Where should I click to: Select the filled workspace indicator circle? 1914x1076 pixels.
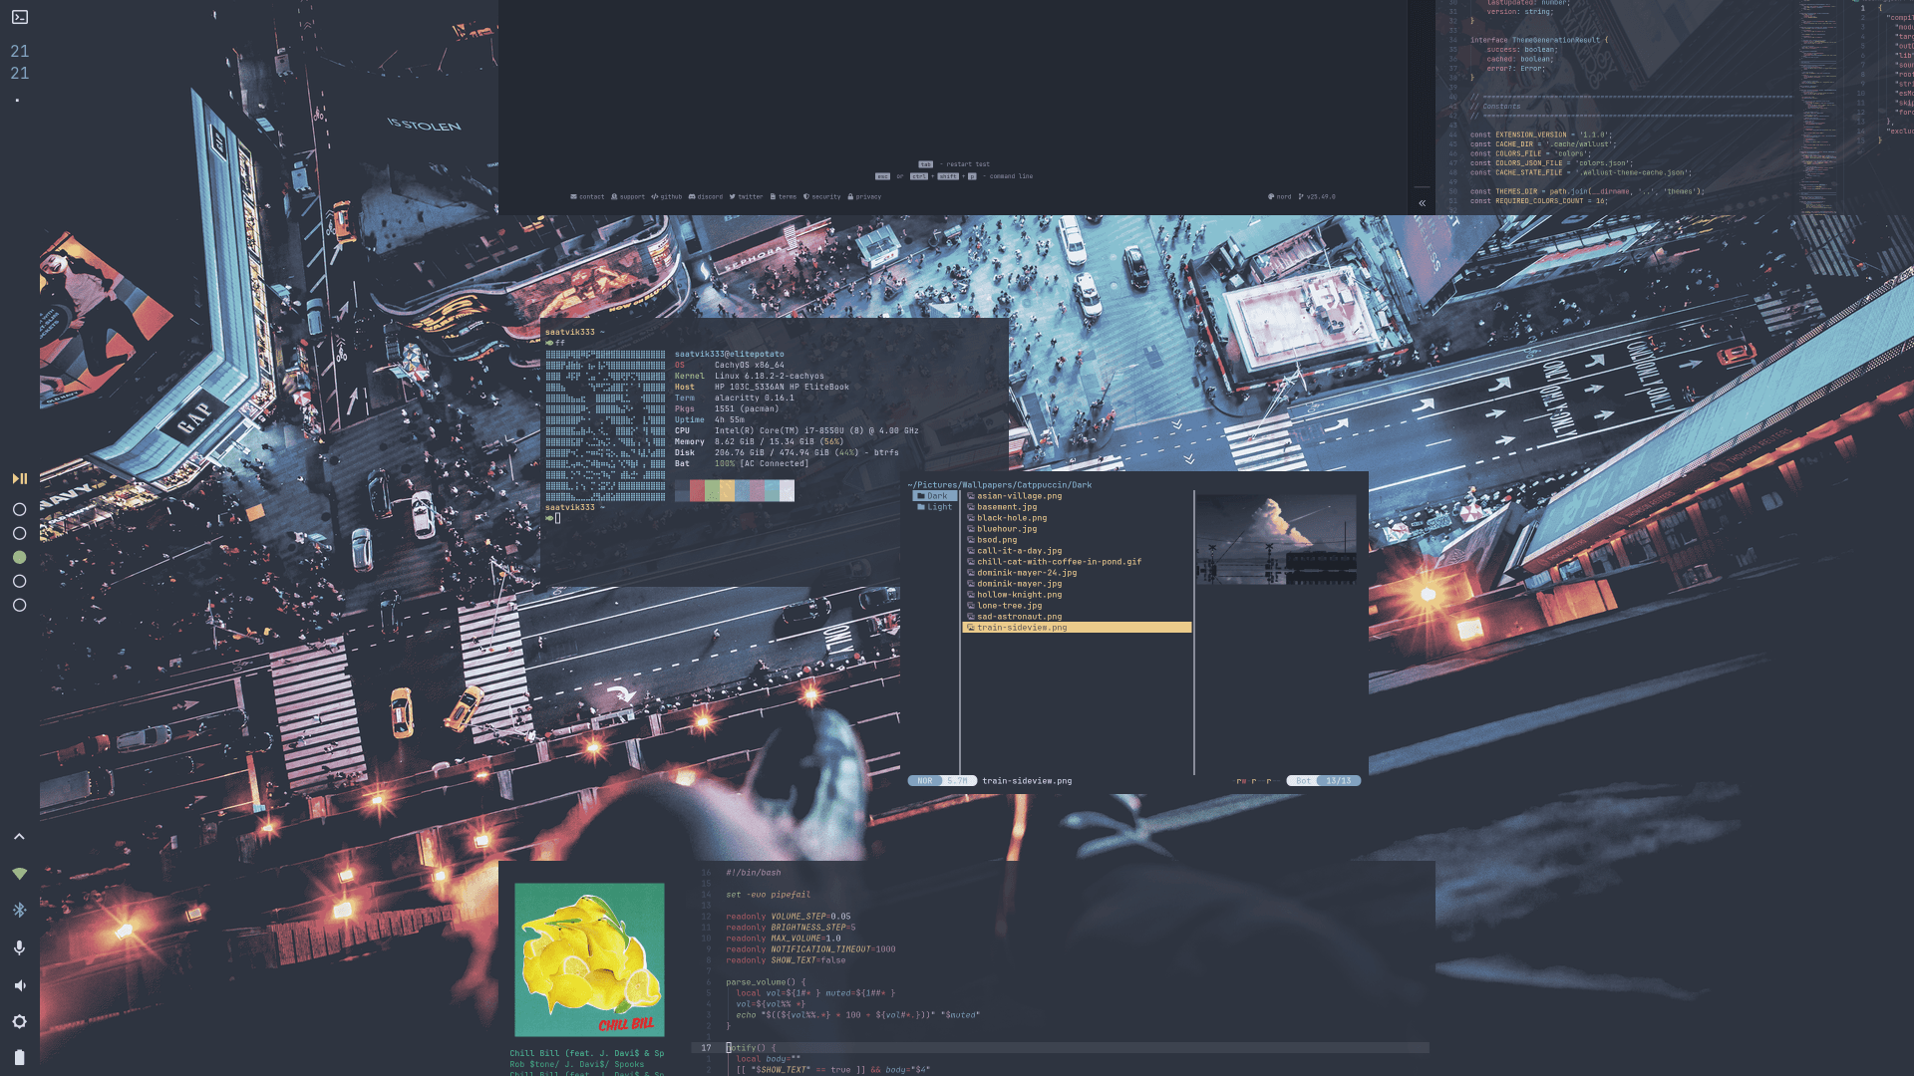[x=18, y=557]
